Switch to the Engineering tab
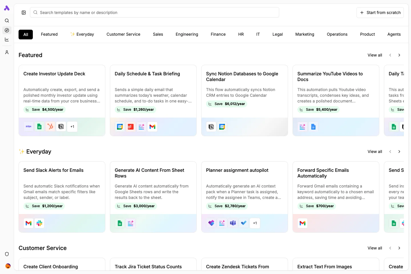This screenshot has height=274, width=411. pyautogui.click(x=187, y=34)
